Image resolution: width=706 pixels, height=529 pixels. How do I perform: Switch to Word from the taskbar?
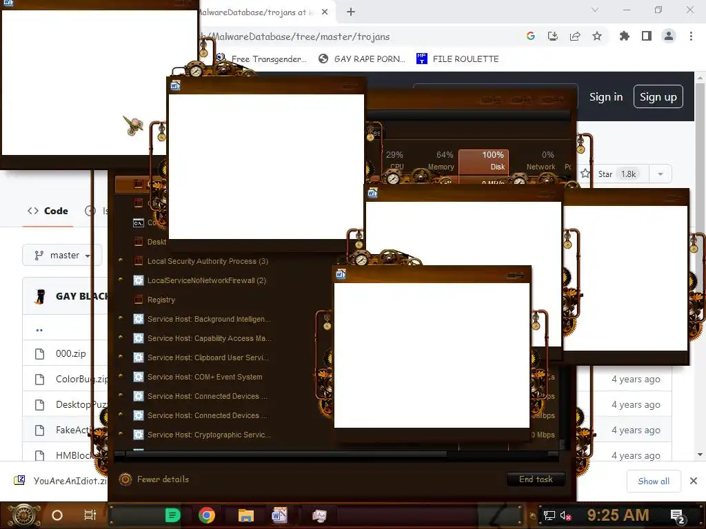[x=280, y=515]
